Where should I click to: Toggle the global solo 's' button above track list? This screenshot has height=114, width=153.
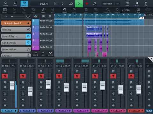click(50, 16)
